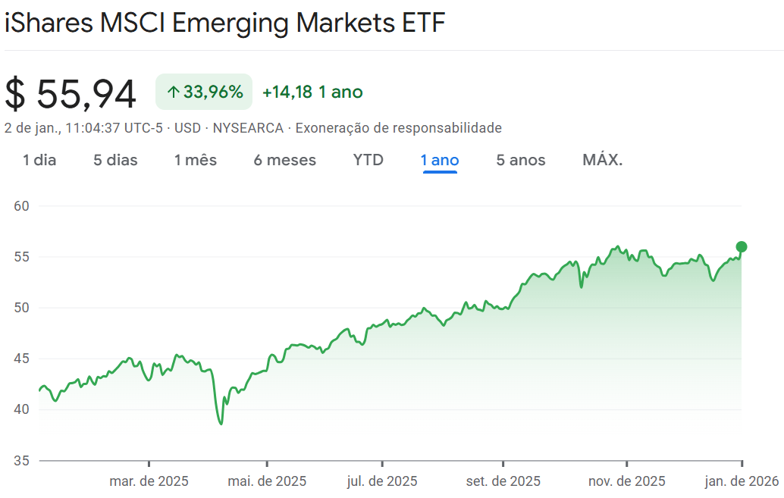Click the lowest dip point on chart line
The image size is (784, 498).
pyautogui.click(x=221, y=423)
